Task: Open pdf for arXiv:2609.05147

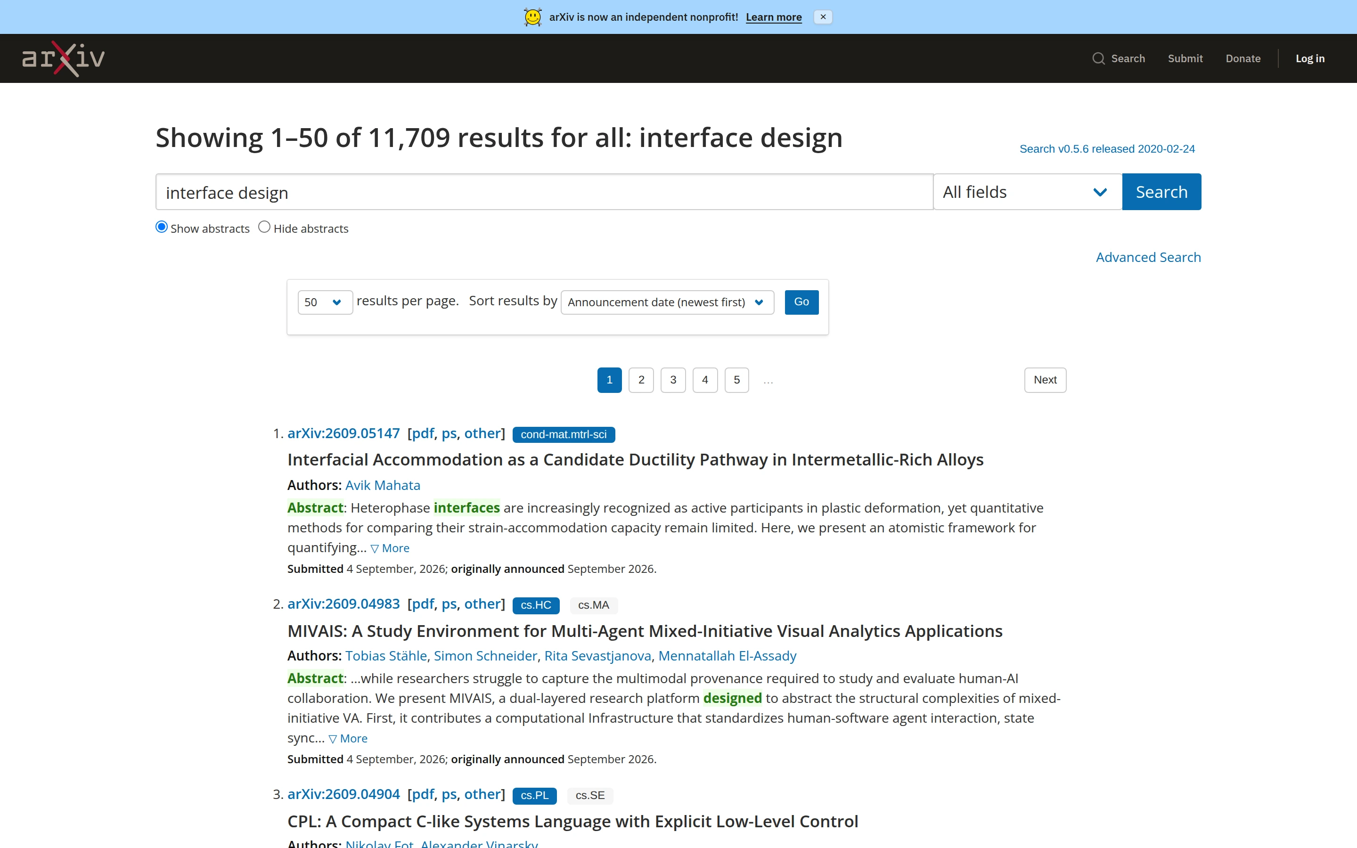Action: 423,433
